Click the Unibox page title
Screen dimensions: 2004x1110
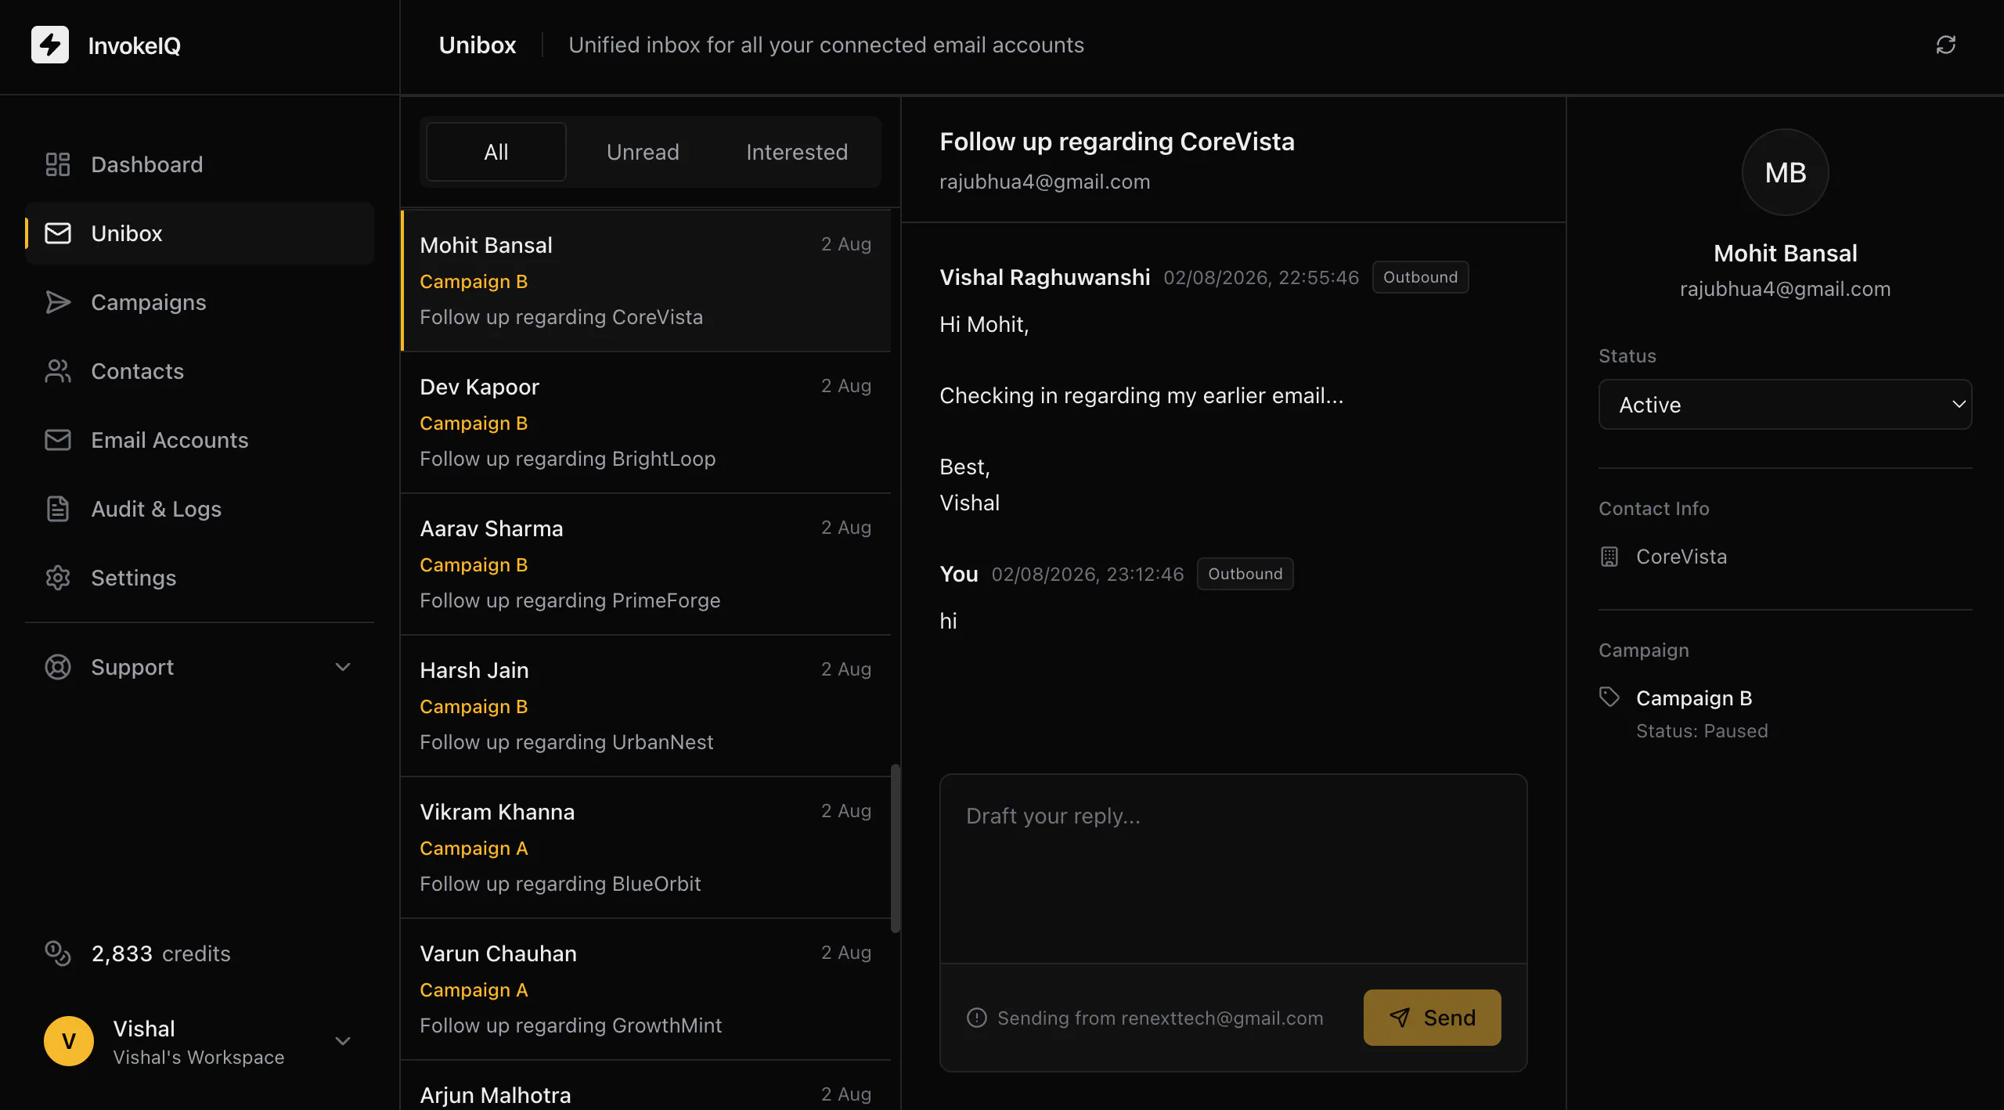[478, 45]
